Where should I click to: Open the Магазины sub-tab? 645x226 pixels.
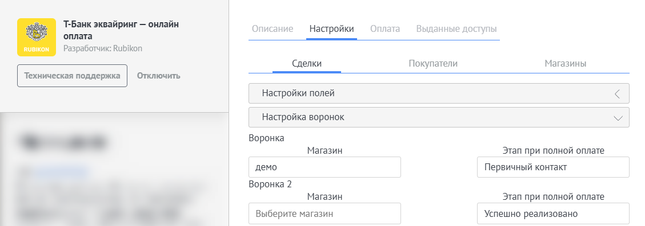pyautogui.click(x=566, y=64)
